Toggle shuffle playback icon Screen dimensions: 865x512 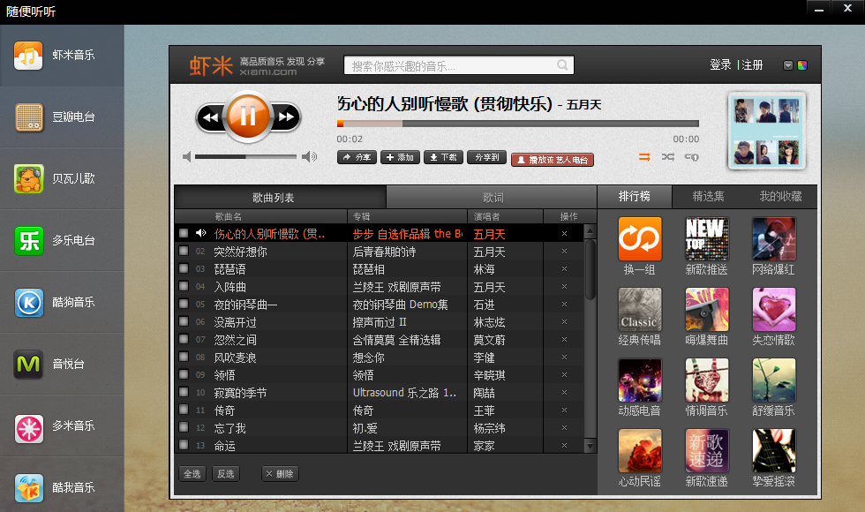(668, 157)
